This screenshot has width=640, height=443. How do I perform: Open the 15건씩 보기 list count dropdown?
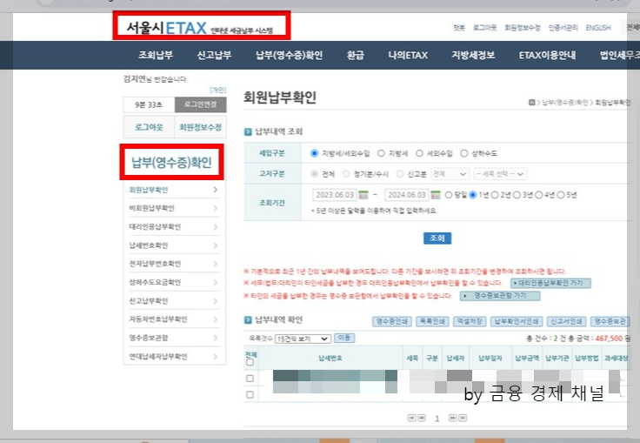(x=303, y=339)
